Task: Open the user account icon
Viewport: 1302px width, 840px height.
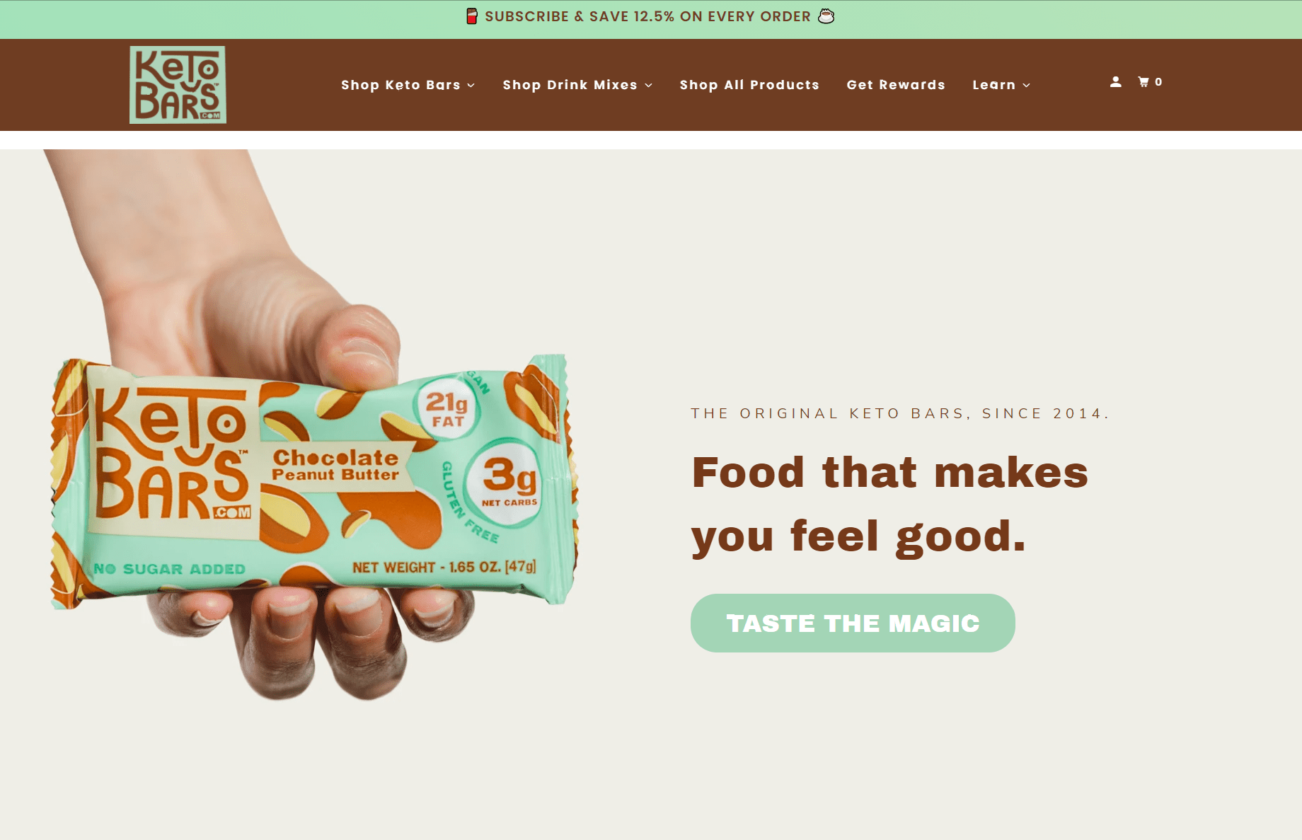Action: click(1115, 82)
